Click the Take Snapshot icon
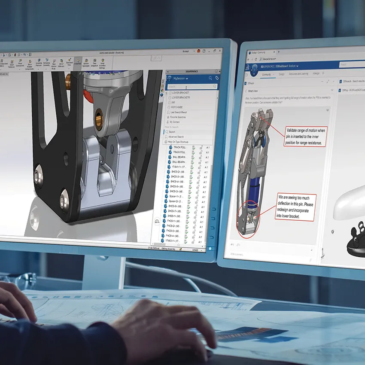Image resolution: width=365 pixels, height=365 pixels. tap(94, 61)
